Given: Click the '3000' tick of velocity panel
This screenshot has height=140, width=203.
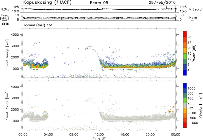Looking at the screenshot, I should click(15, 98).
